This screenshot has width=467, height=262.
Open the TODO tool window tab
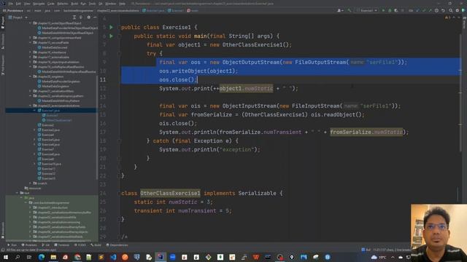(x=80, y=245)
